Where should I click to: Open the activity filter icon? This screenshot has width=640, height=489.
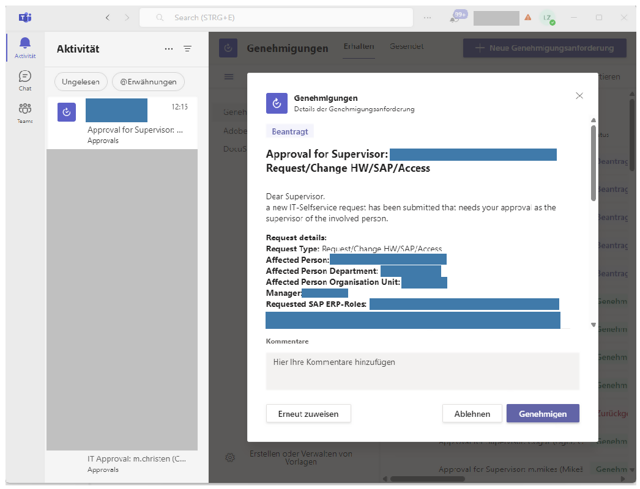coord(188,49)
